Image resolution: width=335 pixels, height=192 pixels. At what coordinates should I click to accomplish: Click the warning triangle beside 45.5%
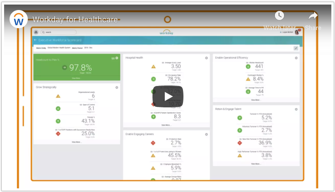point(153,156)
